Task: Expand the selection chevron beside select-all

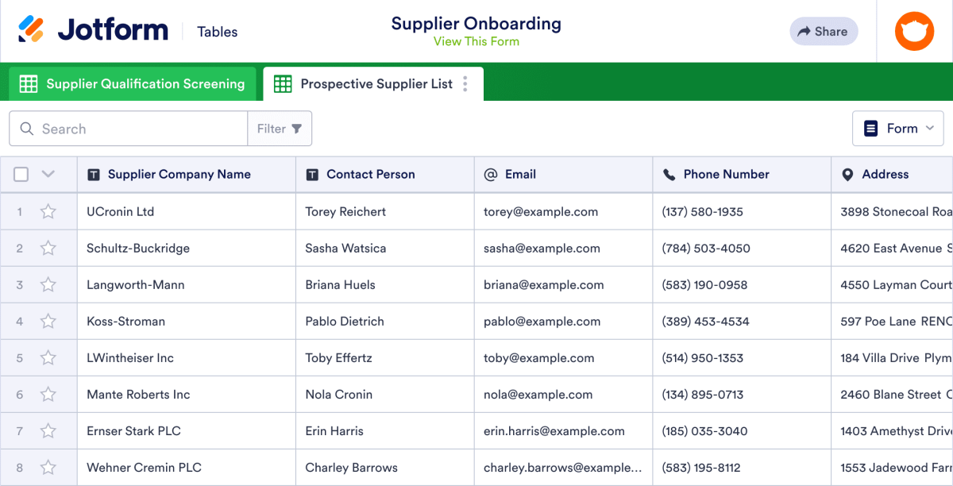Action: coord(48,175)
